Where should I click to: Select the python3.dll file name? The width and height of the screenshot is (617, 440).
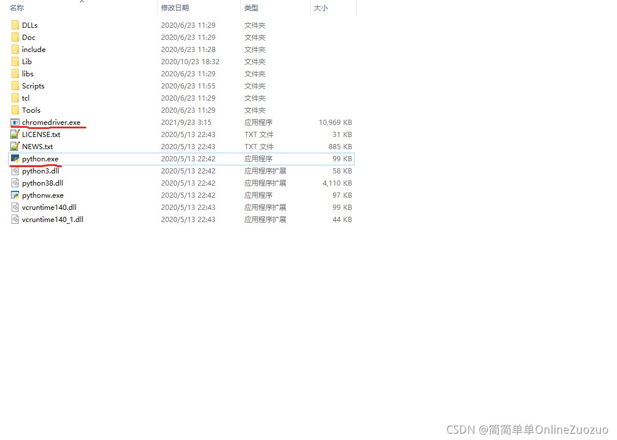coord(41,171)
